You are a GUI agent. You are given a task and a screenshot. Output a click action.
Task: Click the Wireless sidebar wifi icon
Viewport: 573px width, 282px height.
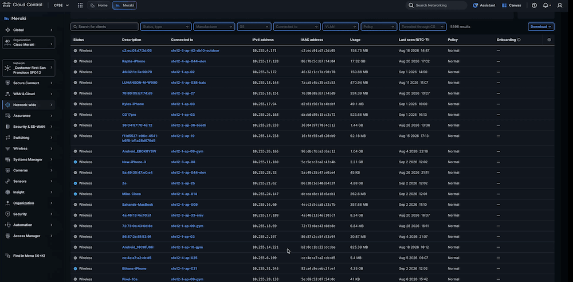7,148
